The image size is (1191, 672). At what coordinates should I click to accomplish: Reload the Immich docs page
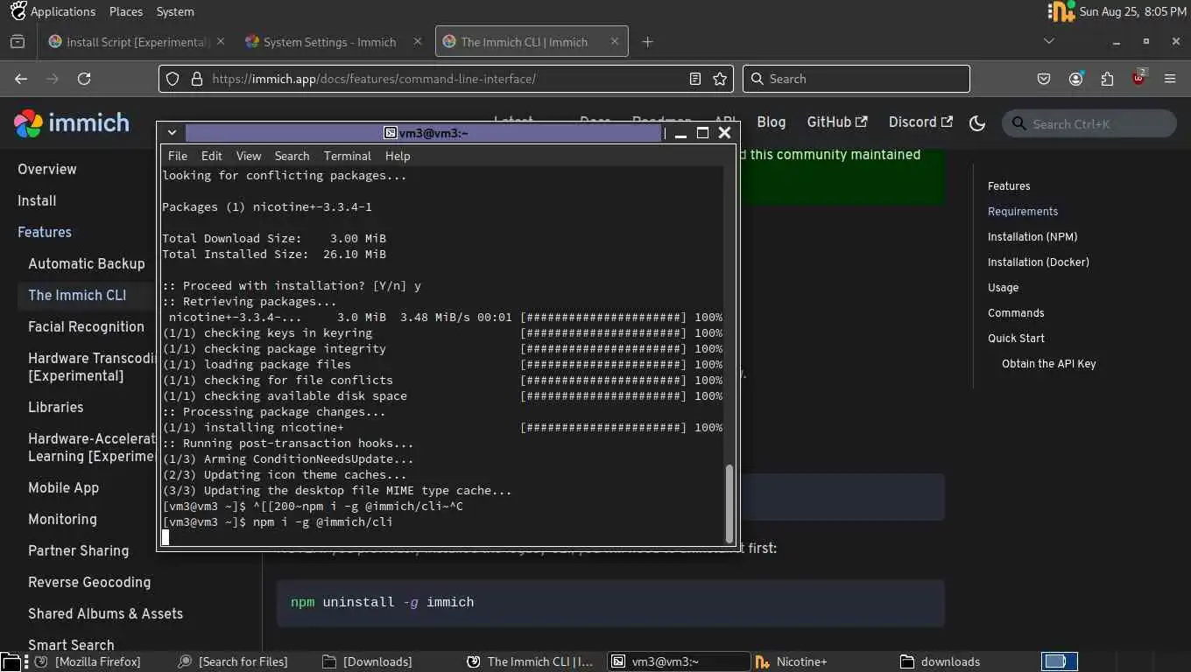84,79
